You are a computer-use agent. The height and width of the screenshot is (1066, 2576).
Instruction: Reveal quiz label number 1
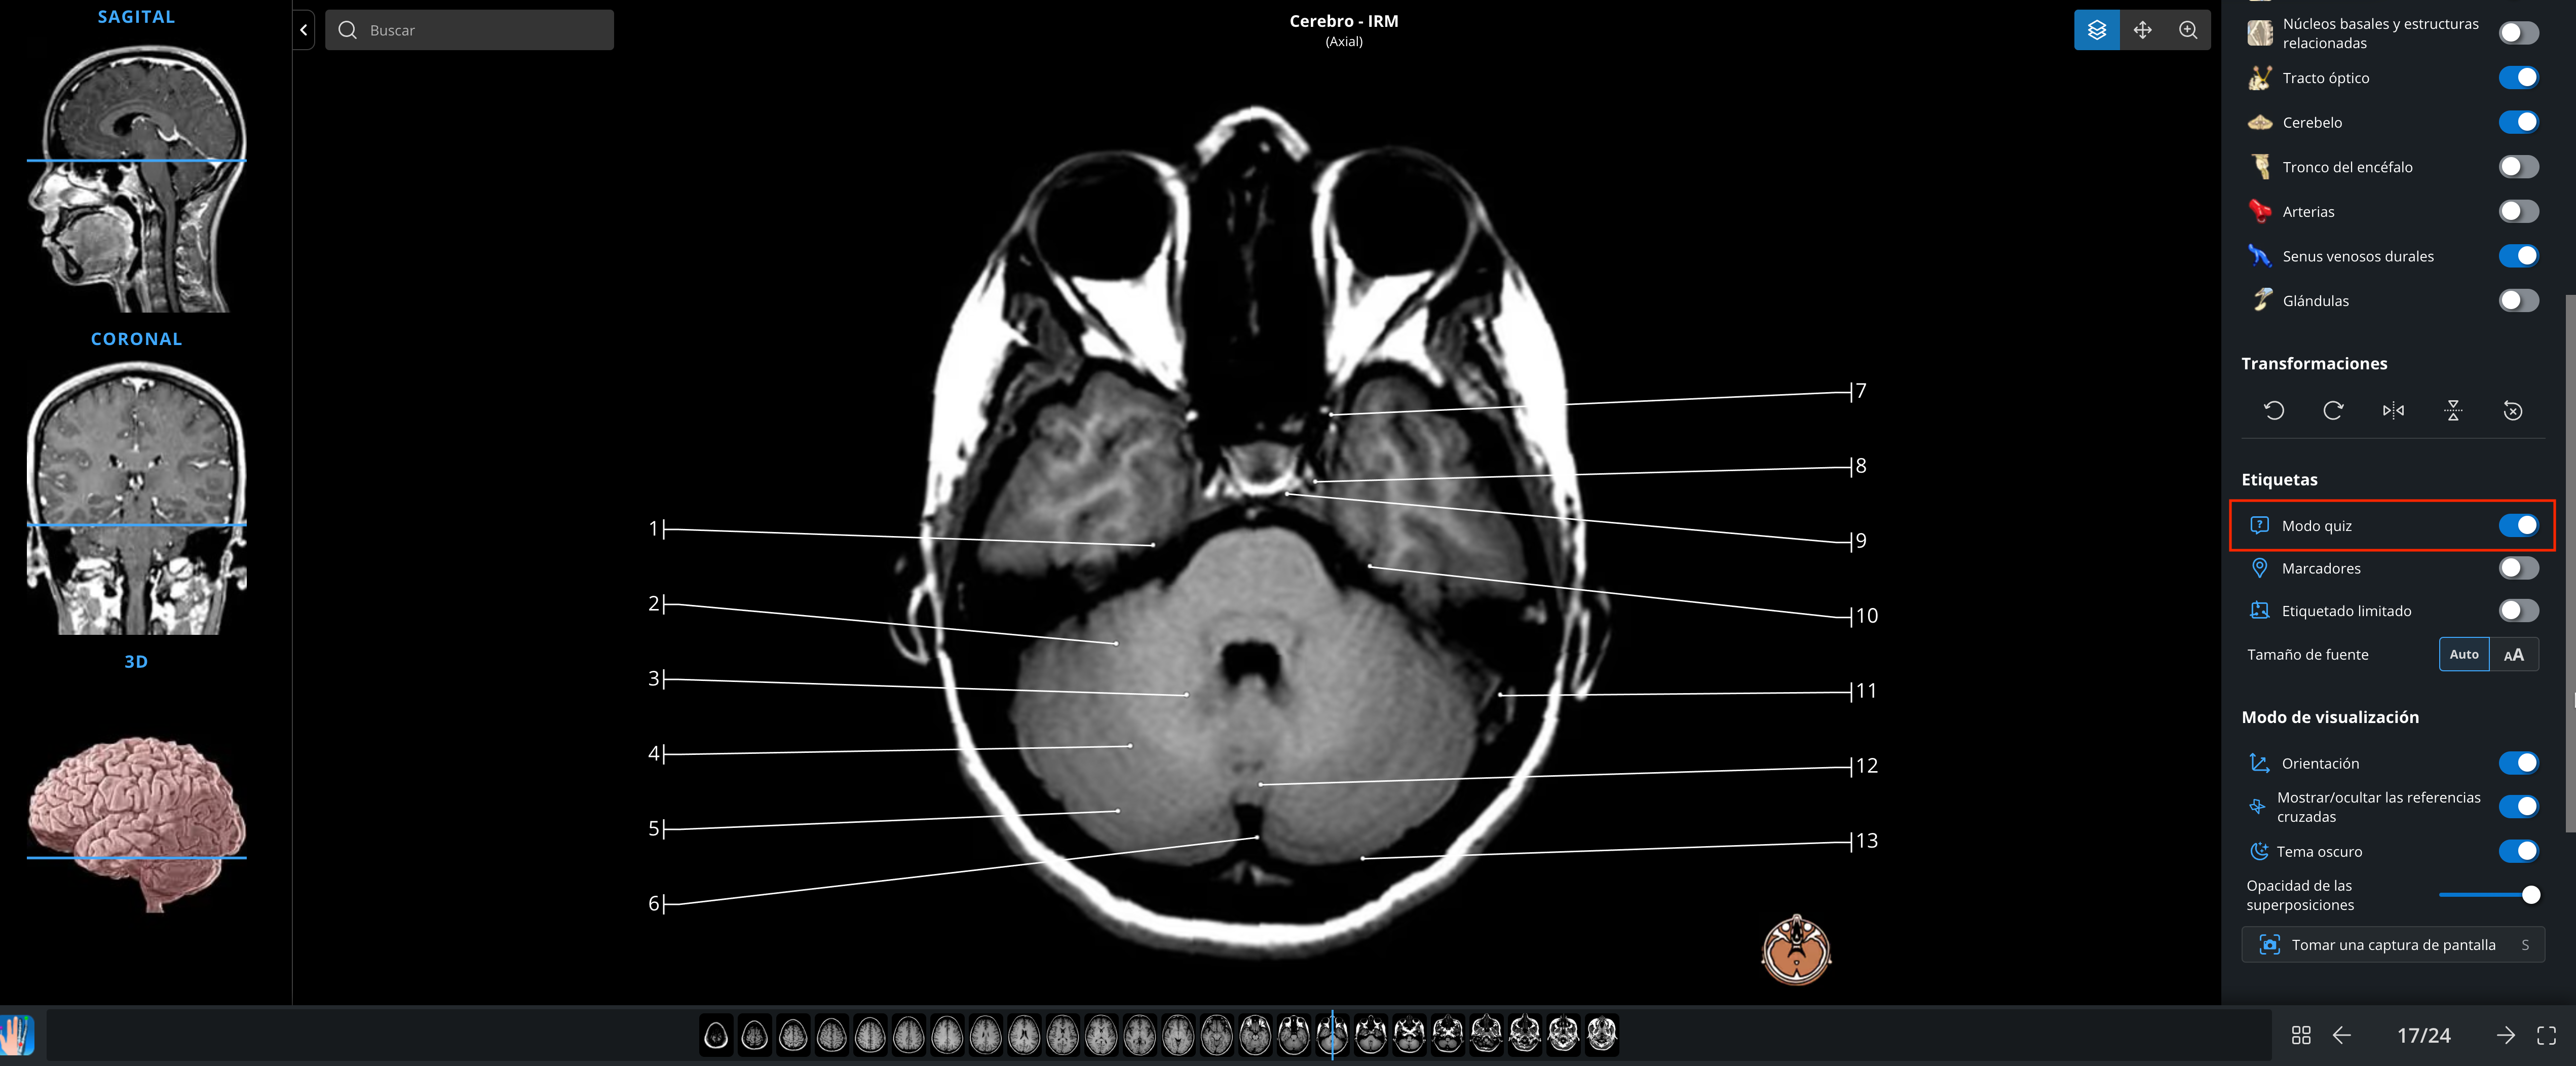[x=655, y=528]
